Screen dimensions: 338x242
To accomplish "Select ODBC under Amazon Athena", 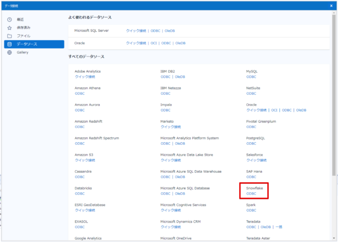I will (80, 94).
